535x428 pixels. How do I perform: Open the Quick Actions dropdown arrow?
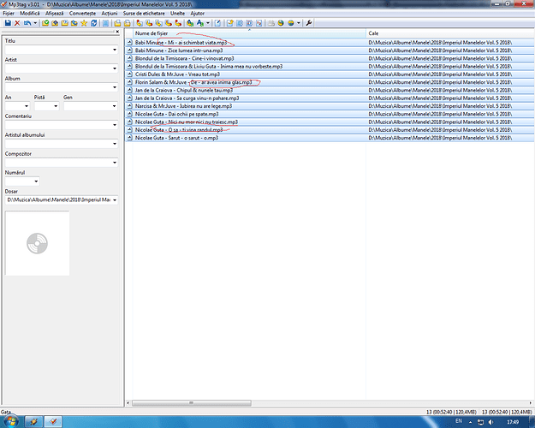(207, 23)
